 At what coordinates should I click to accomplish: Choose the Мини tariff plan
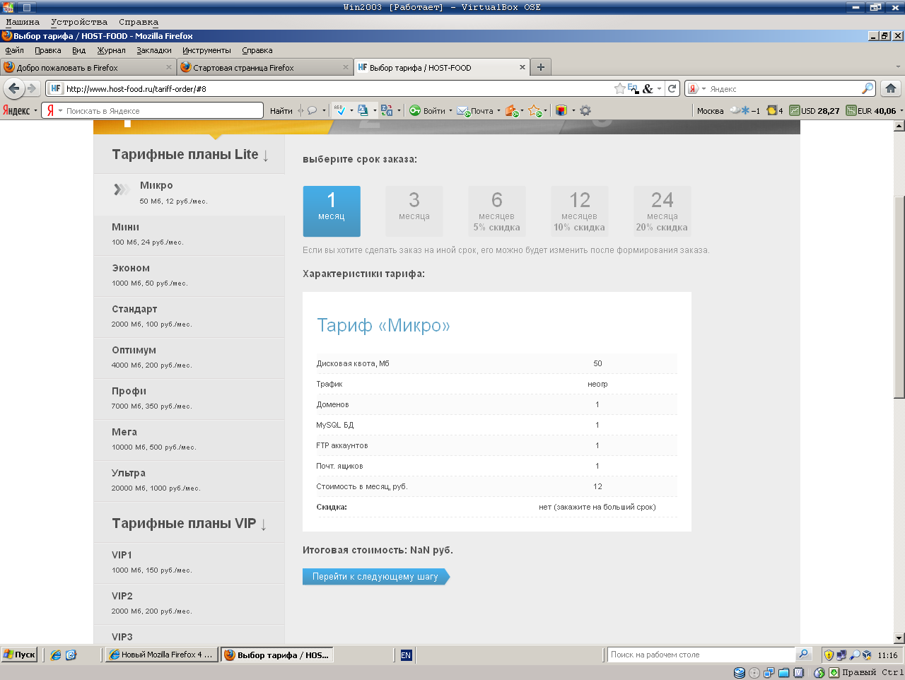(x=189, y=234)
